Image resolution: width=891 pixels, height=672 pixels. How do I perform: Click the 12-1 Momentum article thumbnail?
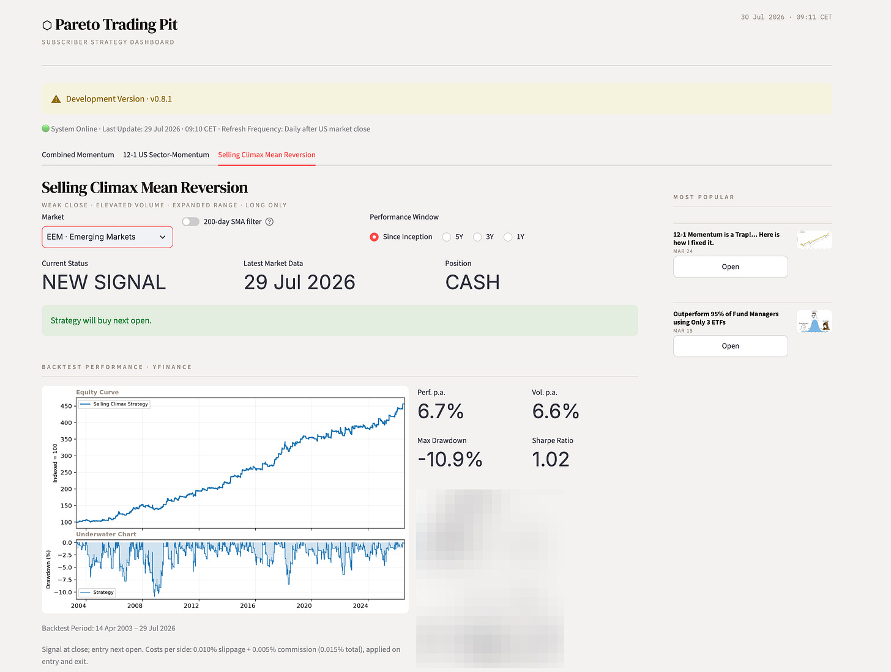(815, 240)
